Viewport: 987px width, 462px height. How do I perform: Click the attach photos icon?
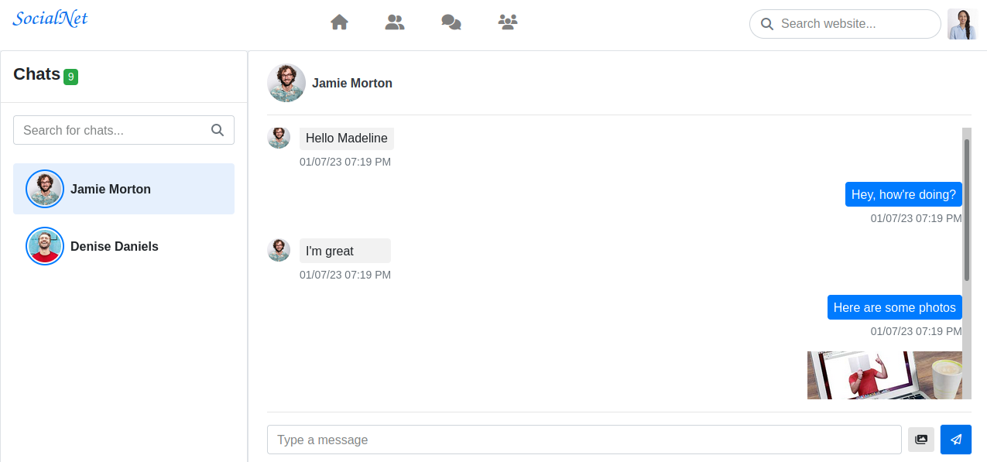coord(921,440)
